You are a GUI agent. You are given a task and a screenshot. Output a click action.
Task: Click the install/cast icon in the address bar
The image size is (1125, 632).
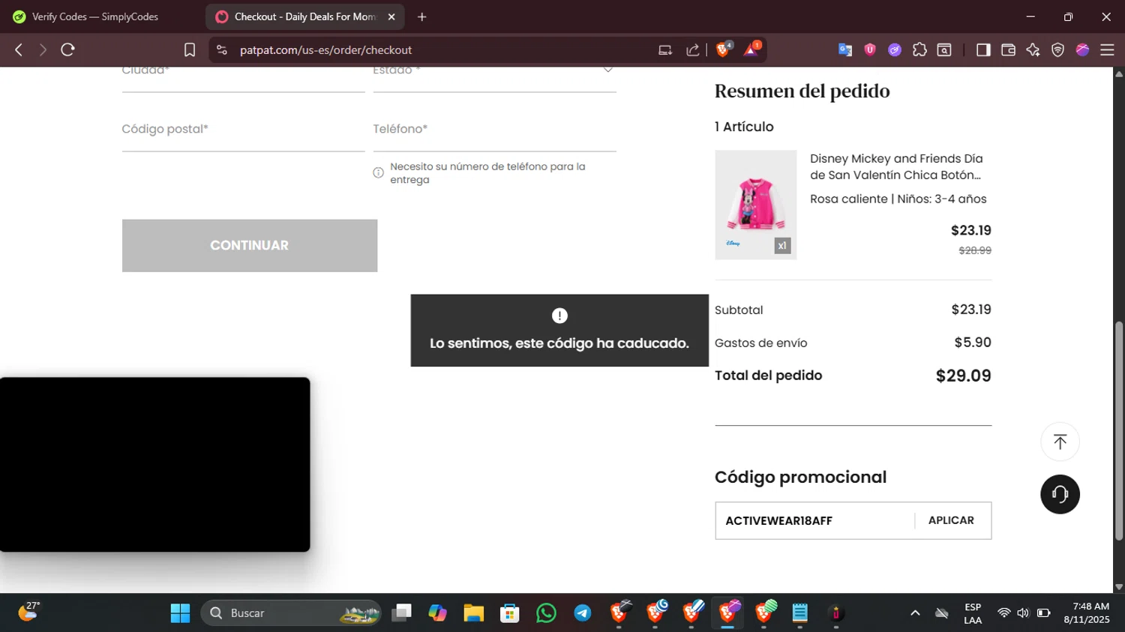pyautogui.click(x=665, y=50)
